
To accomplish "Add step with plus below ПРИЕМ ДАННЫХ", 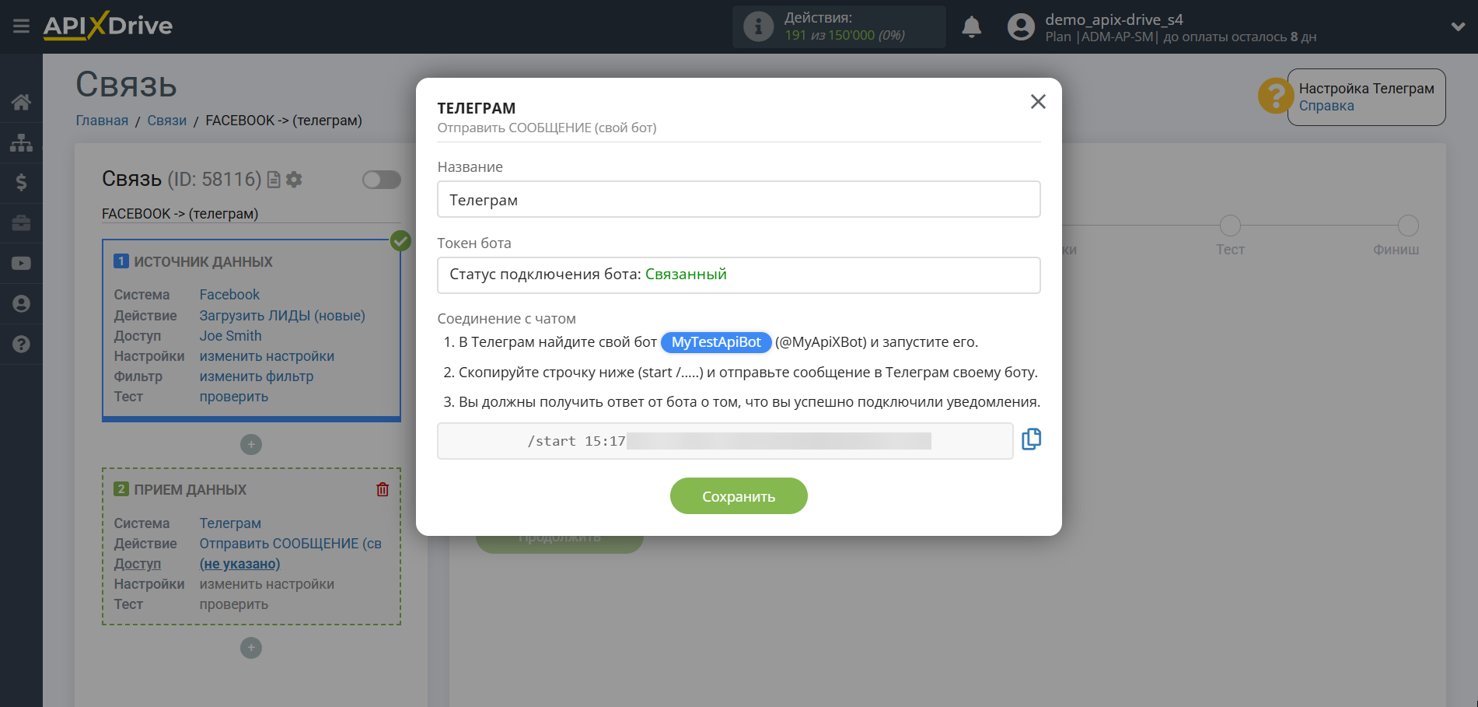I will tap(250, 648).
